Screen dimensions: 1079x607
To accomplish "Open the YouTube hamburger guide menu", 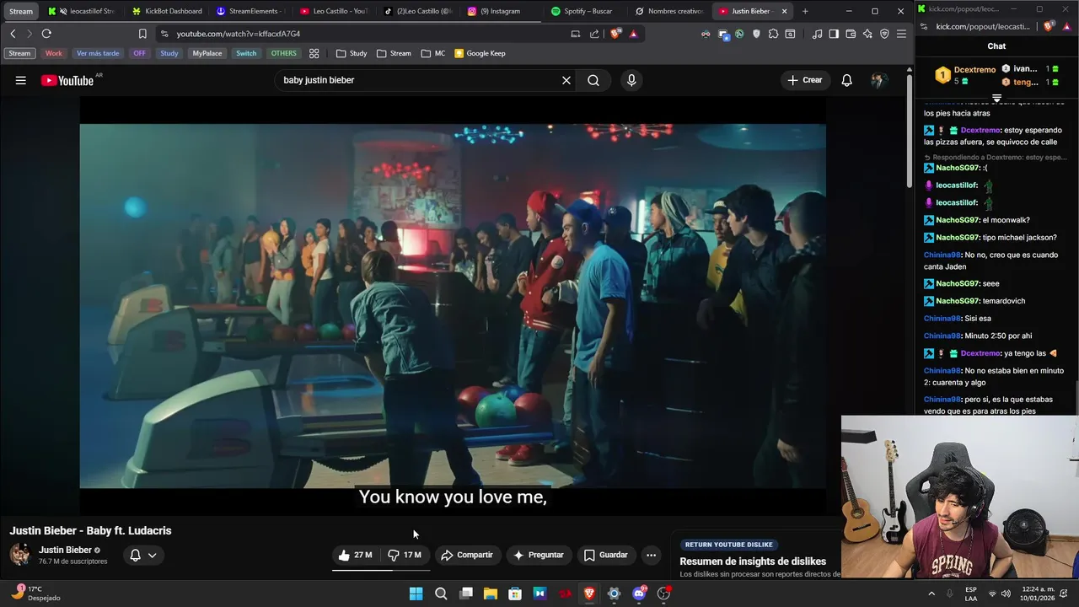I will 20,80.
